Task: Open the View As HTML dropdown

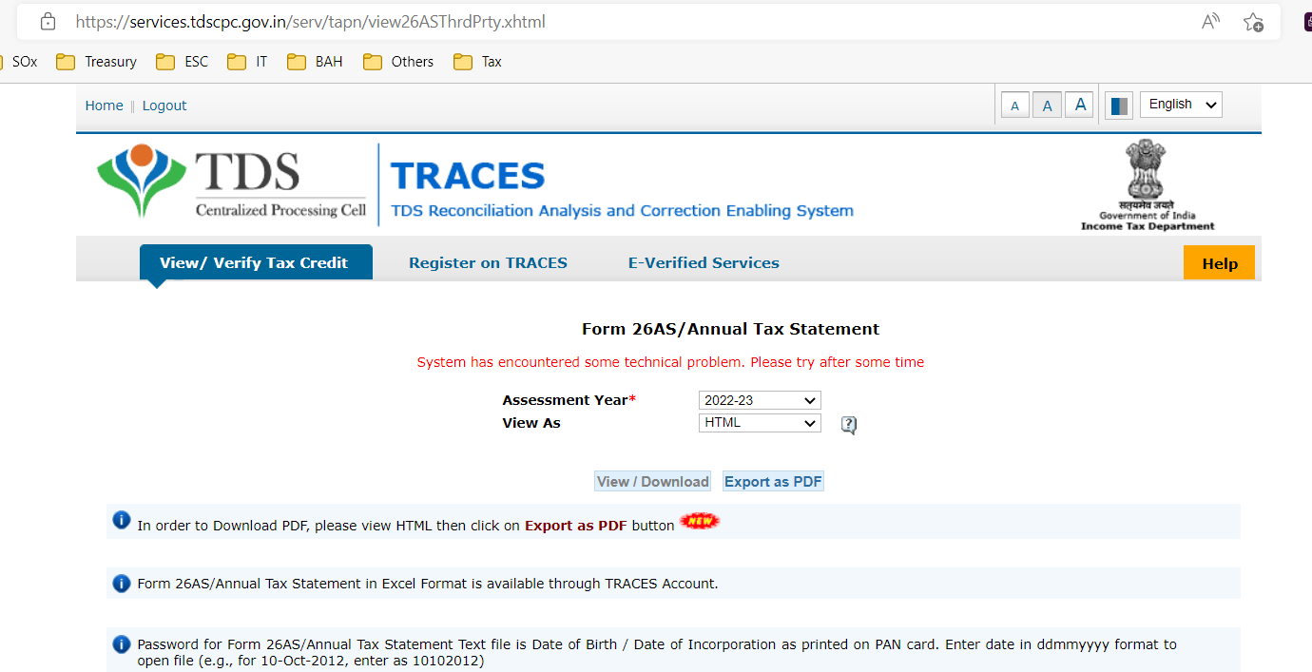Action: click(x=759, y=424)
